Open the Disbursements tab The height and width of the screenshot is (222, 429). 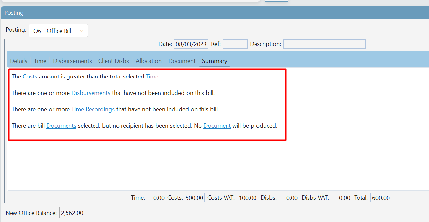point(72,61)
